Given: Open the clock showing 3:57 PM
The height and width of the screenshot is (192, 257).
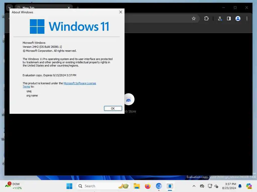Looking at the screenshot, I should point(229,186).
